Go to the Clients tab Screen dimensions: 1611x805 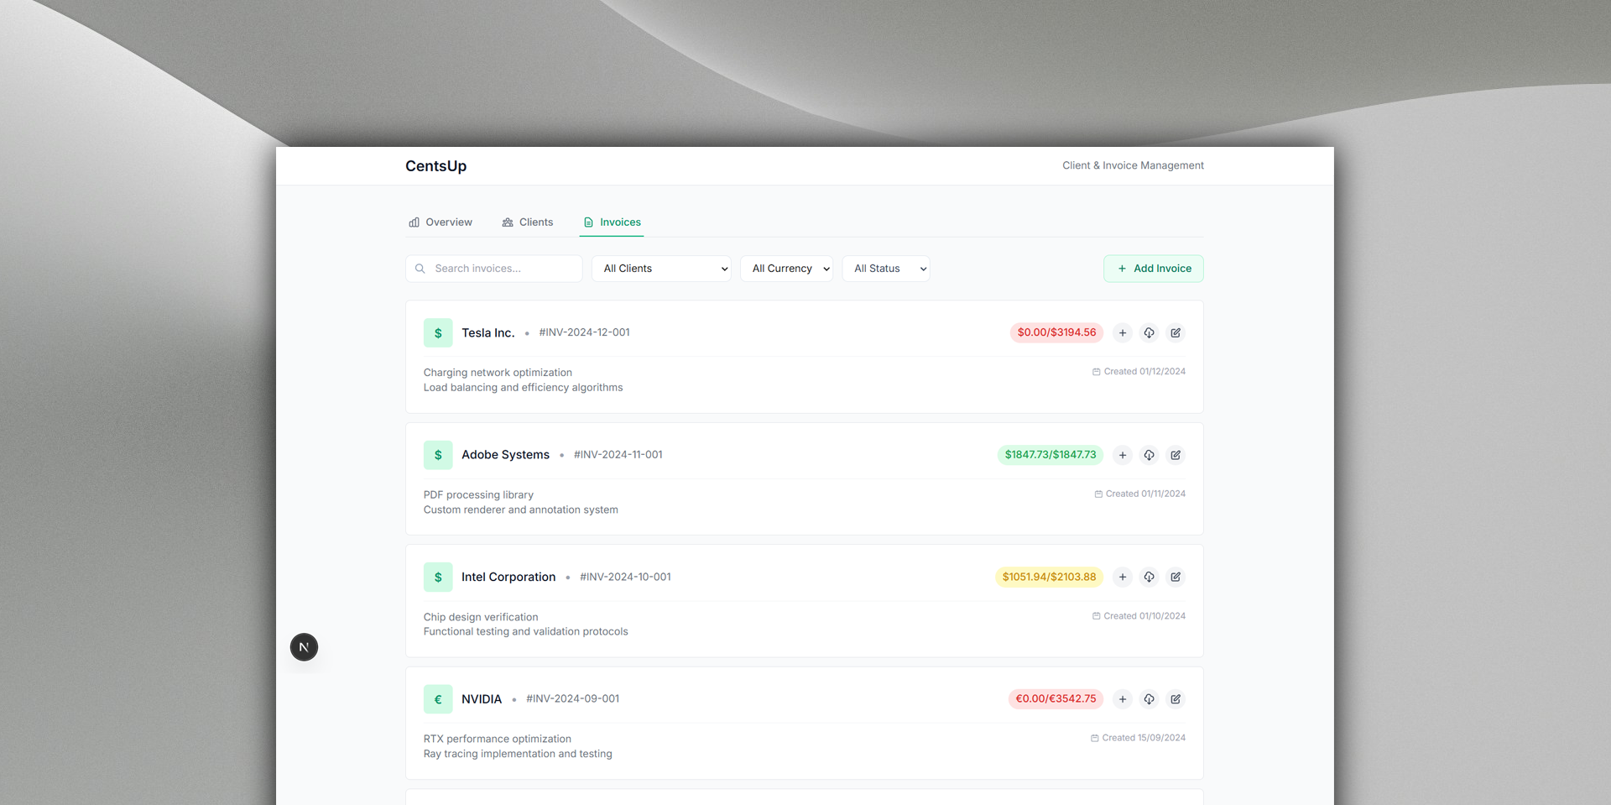coord(528,222)
